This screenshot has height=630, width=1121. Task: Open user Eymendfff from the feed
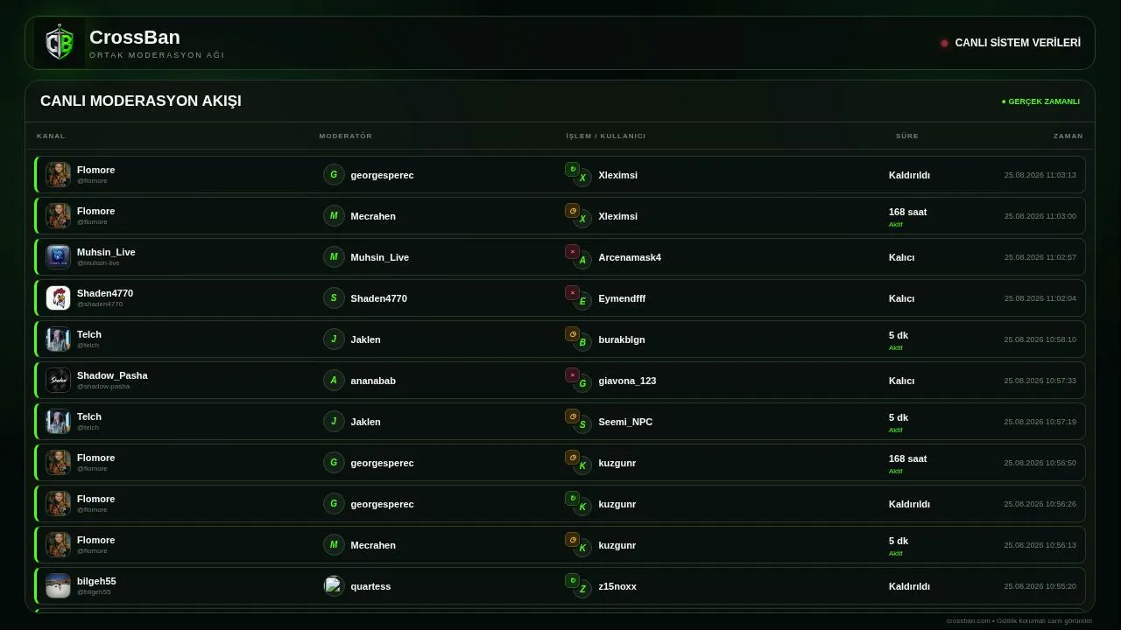[x=622, y=298]
